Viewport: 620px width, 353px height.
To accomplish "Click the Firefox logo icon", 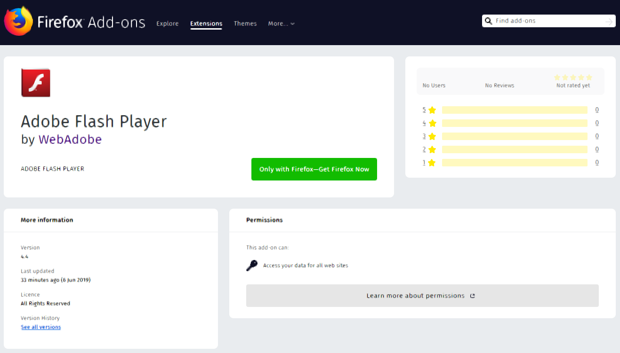I will coord(18,21).
